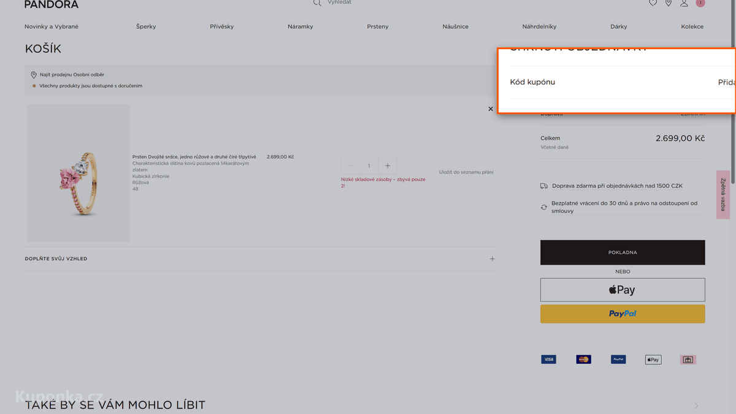Click the map pin beside Najít prodejnu
Viewport: 736px width, 414px height.
pyautogui.click(x=34, y=75)
